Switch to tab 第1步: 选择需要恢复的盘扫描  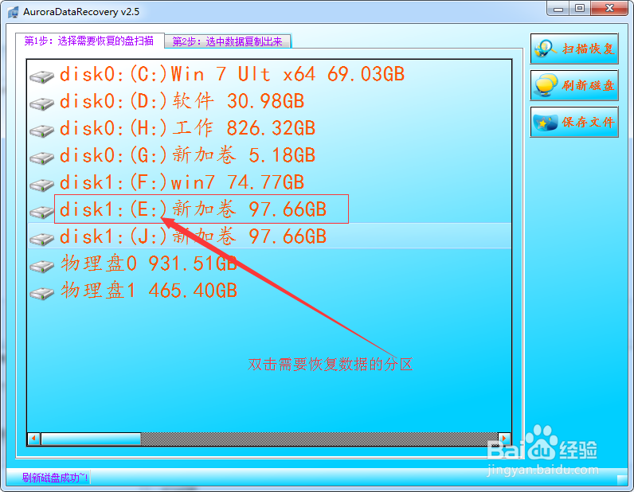tap(90, 41)
